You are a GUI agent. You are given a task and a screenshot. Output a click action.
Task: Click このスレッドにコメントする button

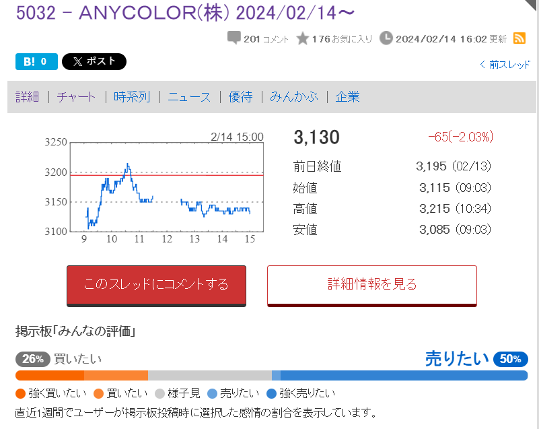156,286
